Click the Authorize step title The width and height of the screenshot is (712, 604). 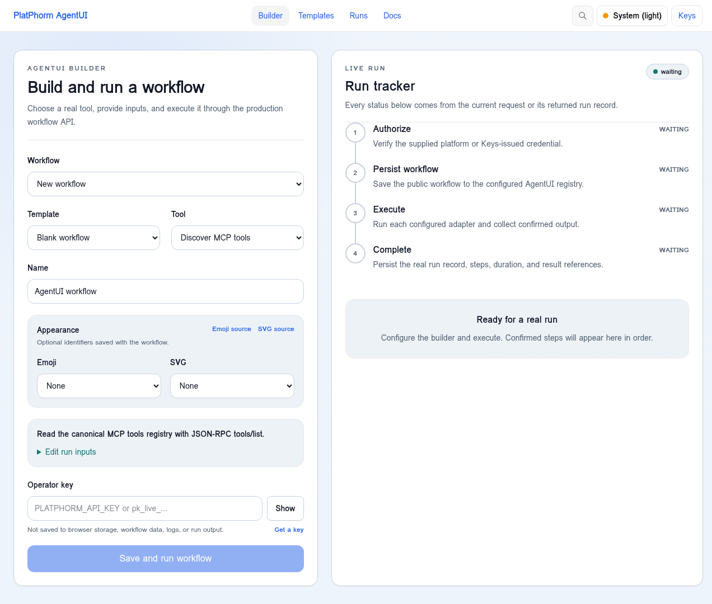pos(392,129)
